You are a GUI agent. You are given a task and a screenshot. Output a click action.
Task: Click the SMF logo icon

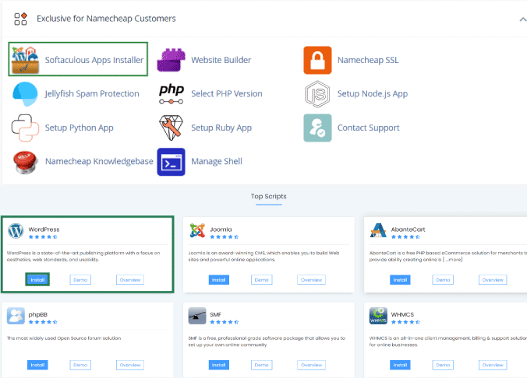(x=197, y=316)
